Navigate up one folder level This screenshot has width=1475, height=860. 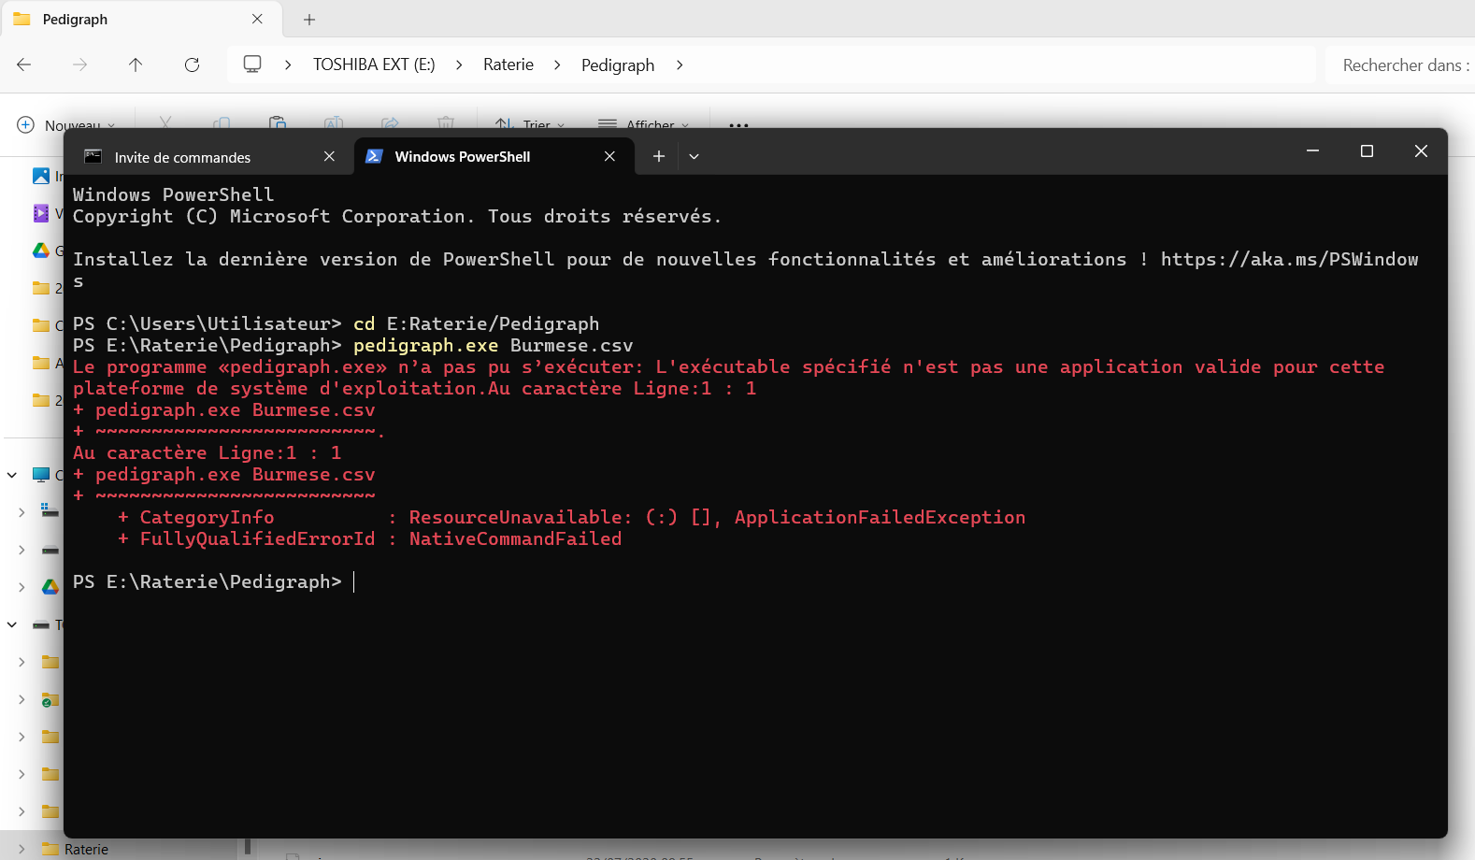click(136, 64)
